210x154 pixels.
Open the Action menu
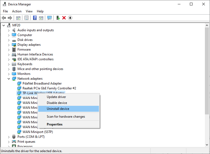click(x=17, y=11)
